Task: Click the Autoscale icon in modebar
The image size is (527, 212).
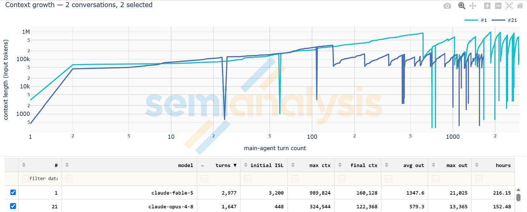Action: click(509, 6)
